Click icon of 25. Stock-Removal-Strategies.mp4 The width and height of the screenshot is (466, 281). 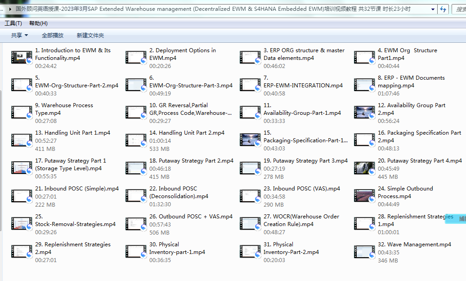(x=22, y=223)
